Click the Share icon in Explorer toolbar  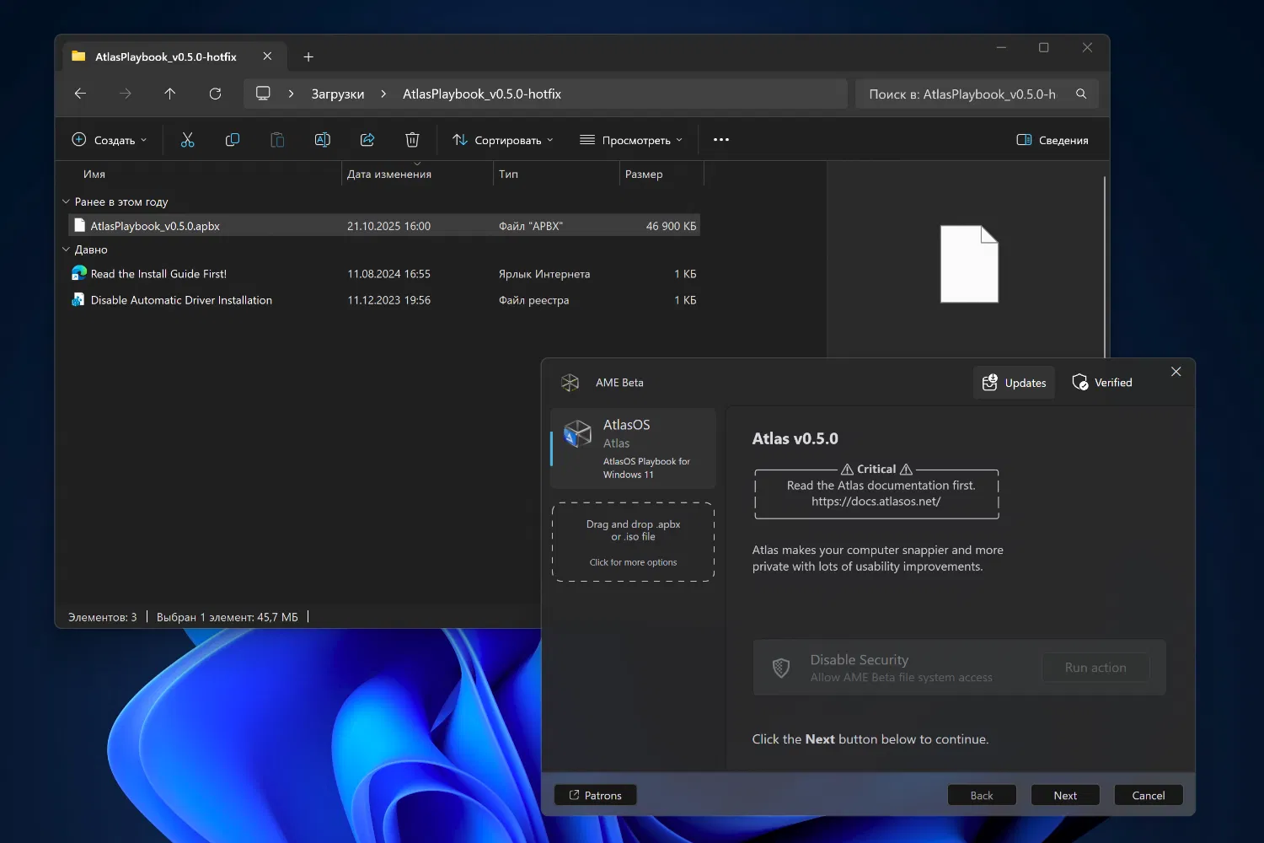coord(367,140)
